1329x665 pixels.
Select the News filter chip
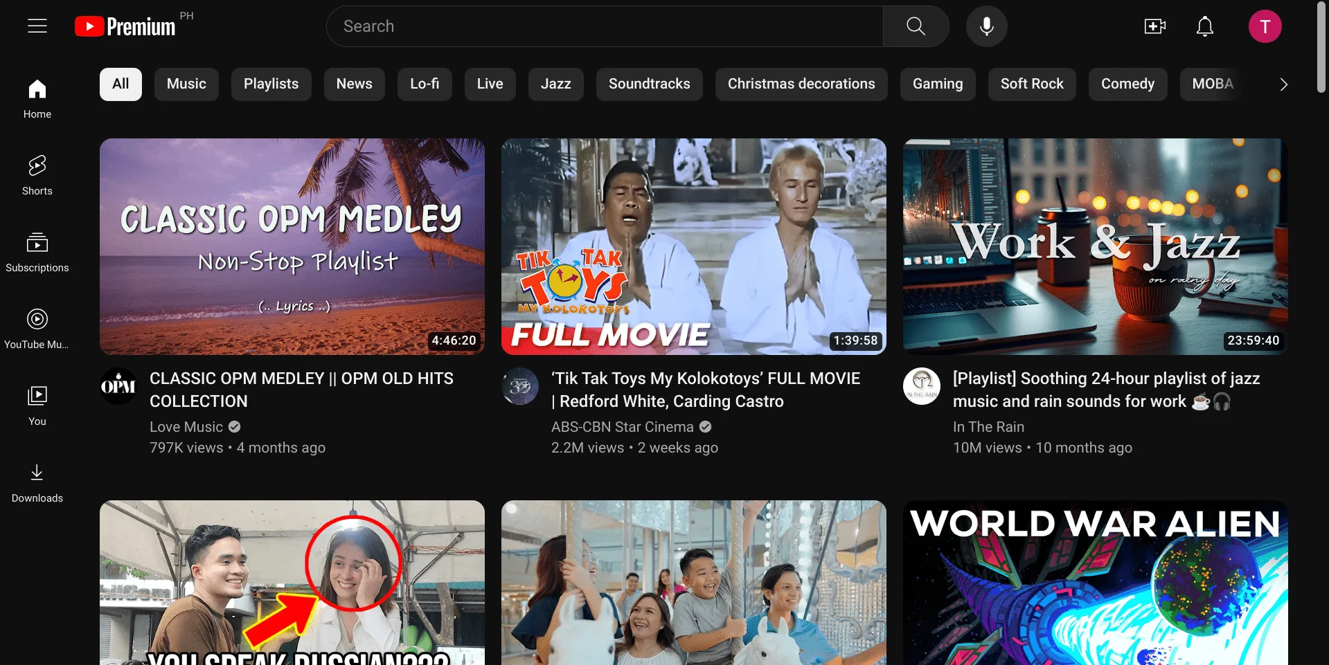[x=355, y=84]
